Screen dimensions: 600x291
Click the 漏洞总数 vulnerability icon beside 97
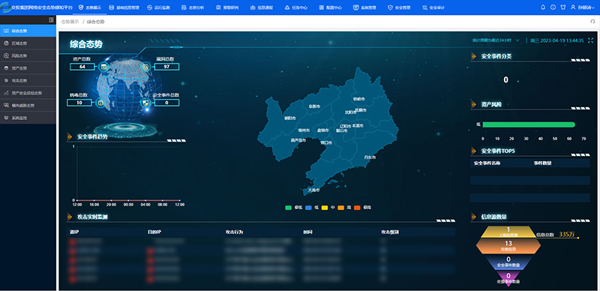coord(145,67)
